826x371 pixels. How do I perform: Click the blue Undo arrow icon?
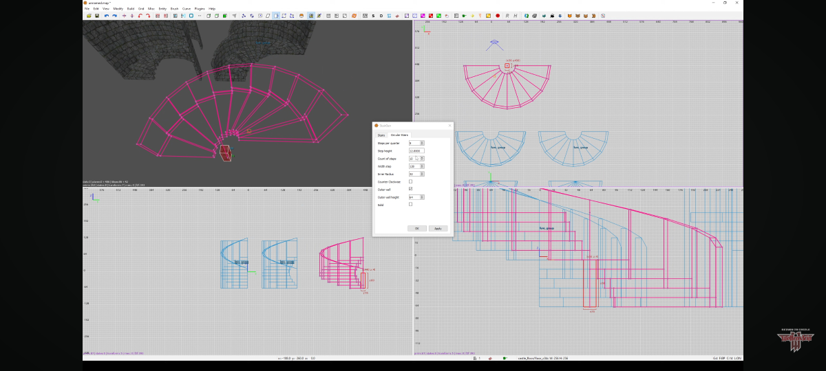pyautogui.click(x=107, y=15)
